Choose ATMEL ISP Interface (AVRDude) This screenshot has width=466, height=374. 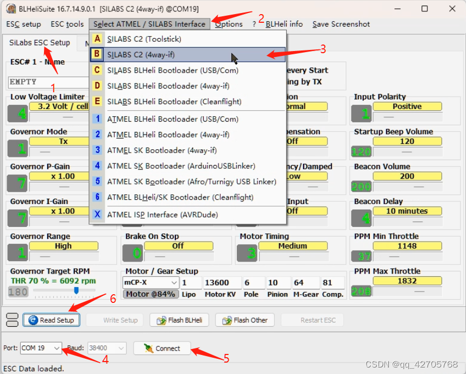[188, 214]
